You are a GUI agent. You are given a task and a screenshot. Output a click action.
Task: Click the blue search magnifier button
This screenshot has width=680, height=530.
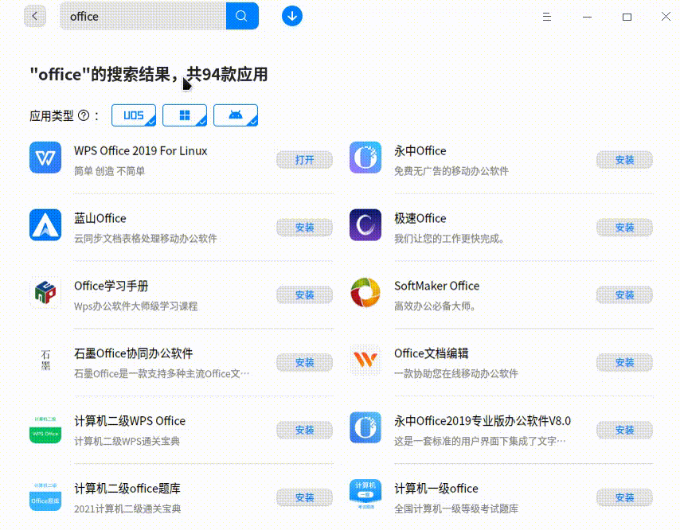point(242,16)
